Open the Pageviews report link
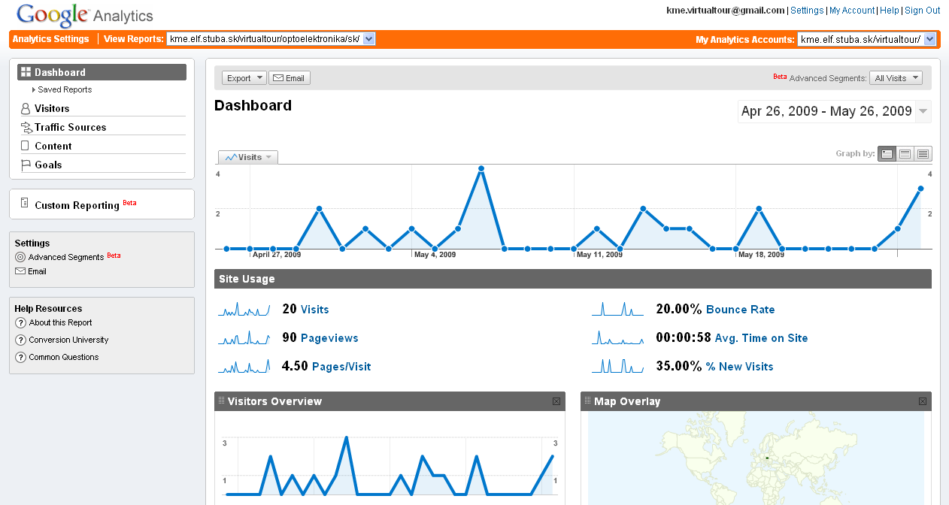 click(329, 338)
